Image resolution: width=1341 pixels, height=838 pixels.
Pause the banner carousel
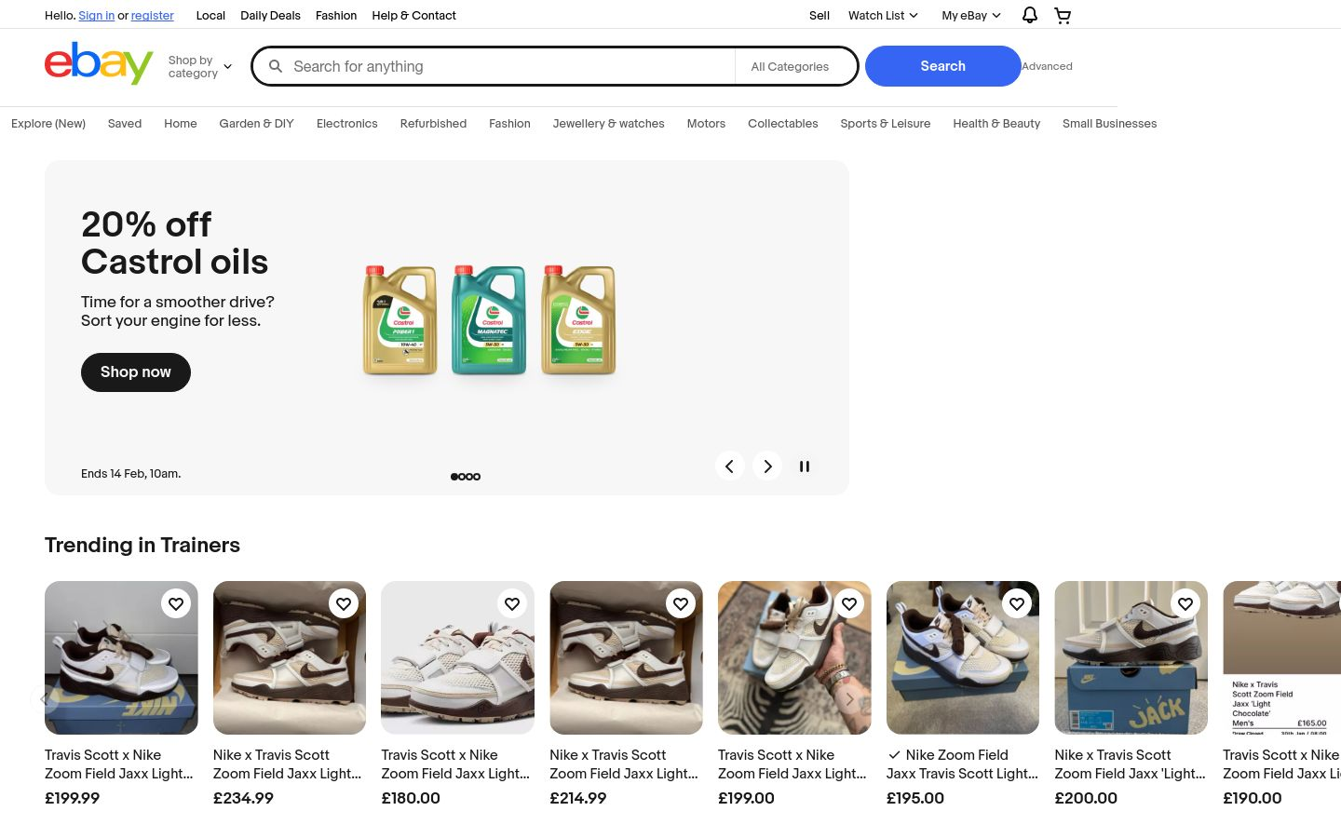pos(805,466)
